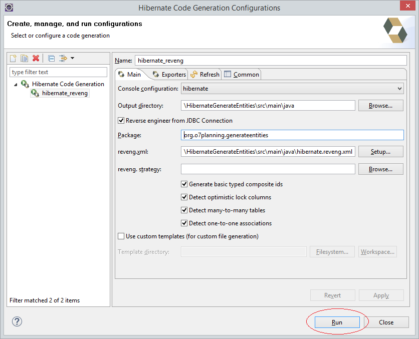Click the reveng.xml path field
Screen dimensions: 419x339
coord(268,152)
